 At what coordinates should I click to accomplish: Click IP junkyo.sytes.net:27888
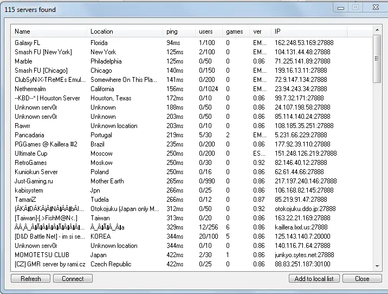(x=305, y=255)
